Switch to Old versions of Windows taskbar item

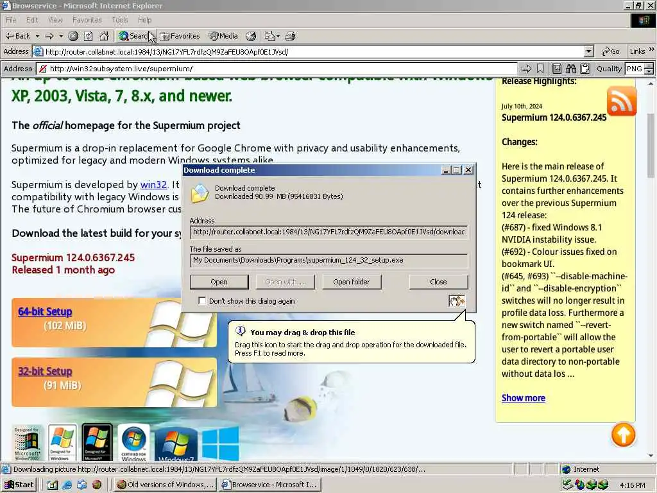pyautogui.click(x=165, y=485)
